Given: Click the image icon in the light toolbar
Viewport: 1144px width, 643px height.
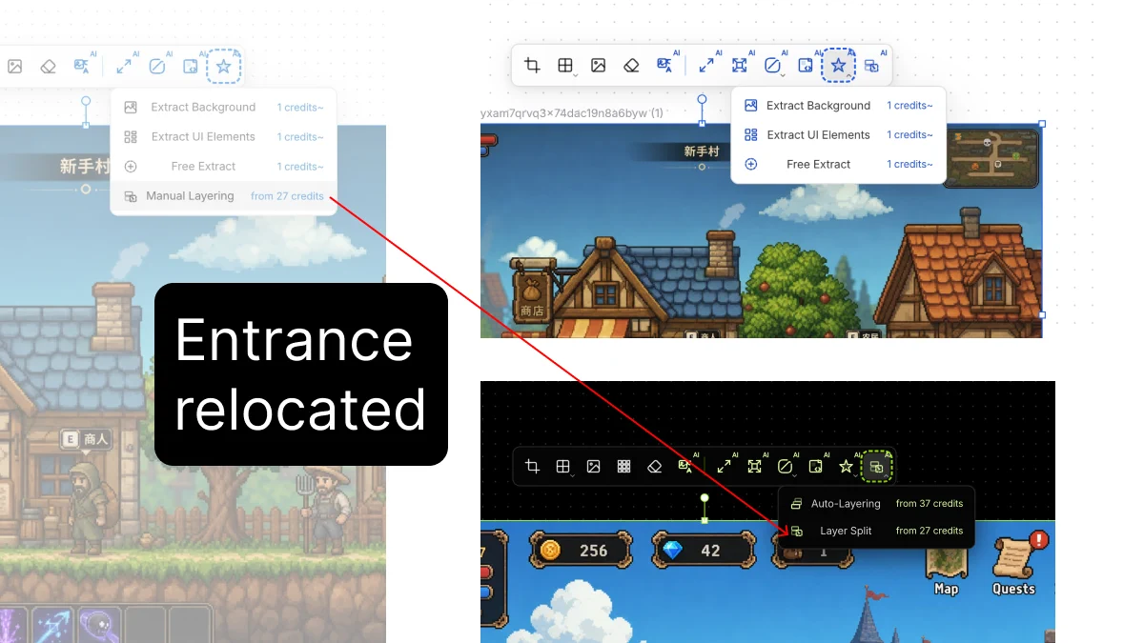Looking at the screenshot, I should [598, 66].
